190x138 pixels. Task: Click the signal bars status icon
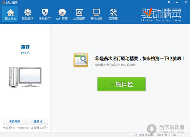136,135
